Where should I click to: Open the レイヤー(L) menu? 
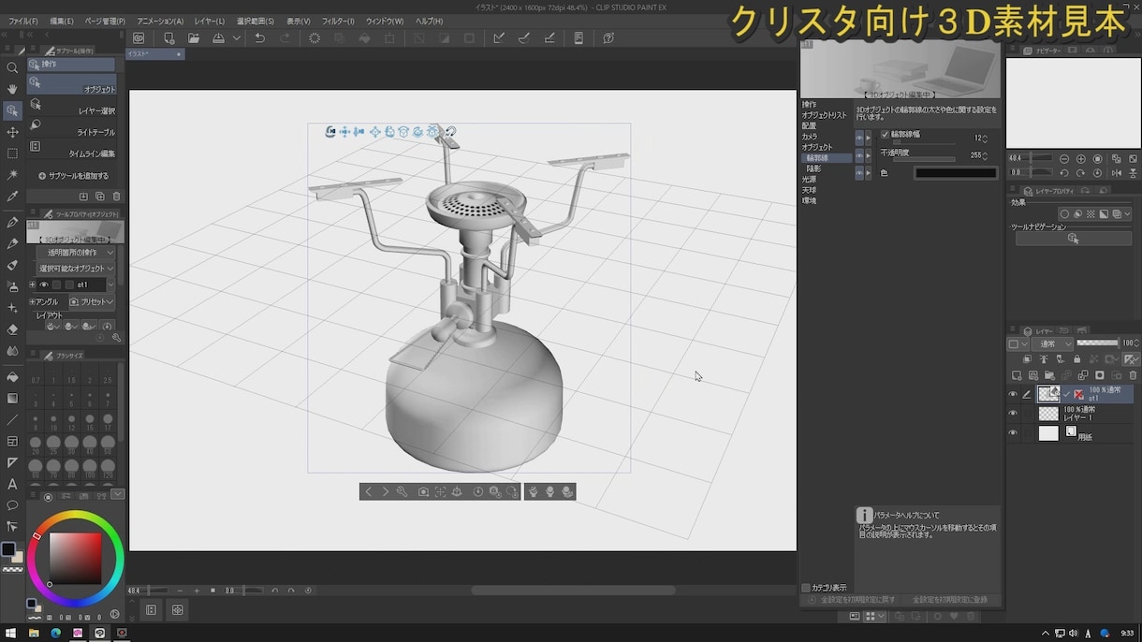pyautogui.click(x=210, y=21)
